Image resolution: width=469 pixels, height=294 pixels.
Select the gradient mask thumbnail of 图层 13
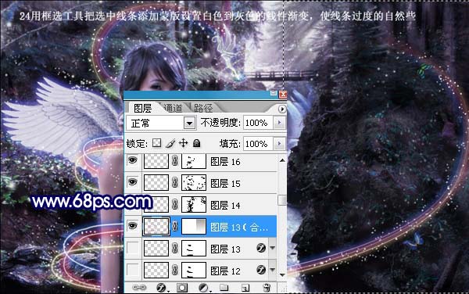(194, 227)
